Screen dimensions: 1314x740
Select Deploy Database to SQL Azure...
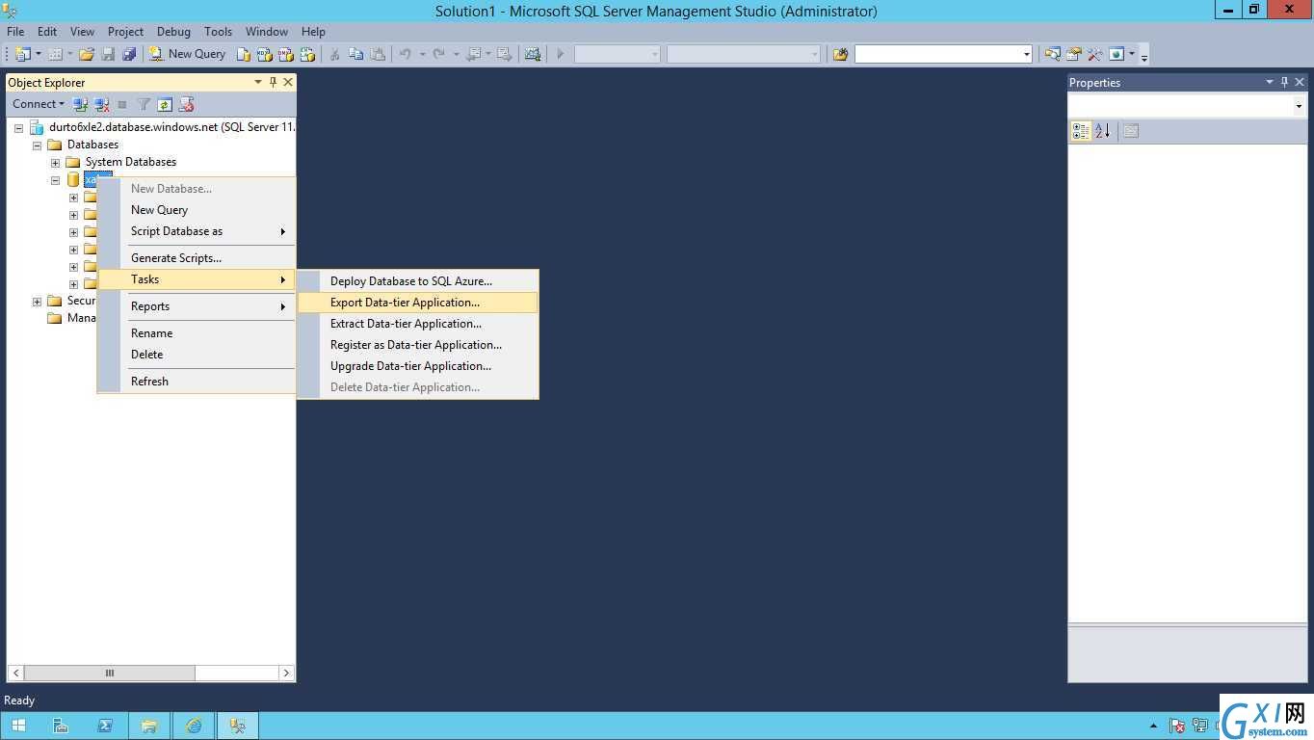point(418,281)
